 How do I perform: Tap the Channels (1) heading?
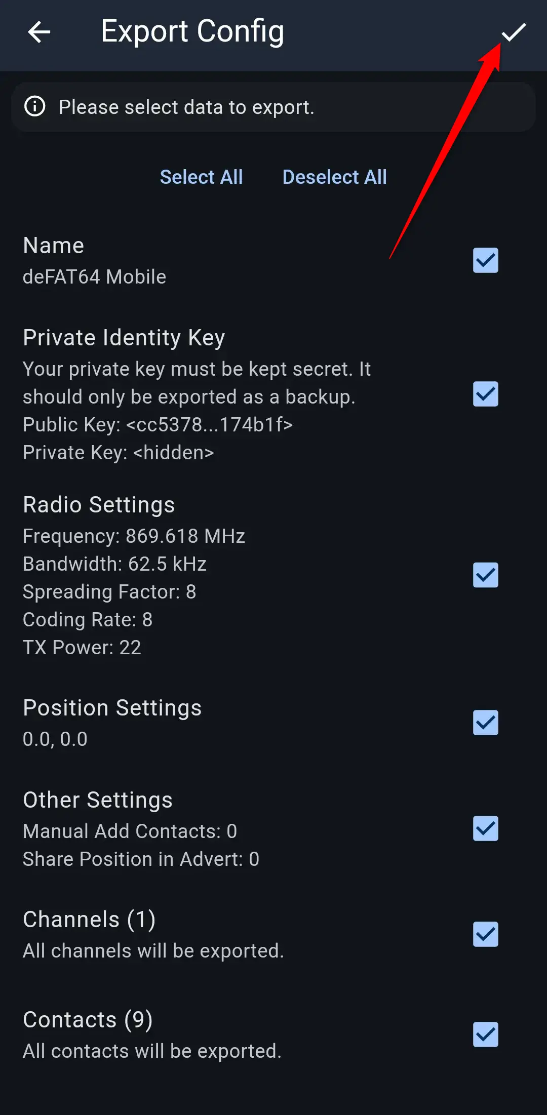[x=89, y=920]
